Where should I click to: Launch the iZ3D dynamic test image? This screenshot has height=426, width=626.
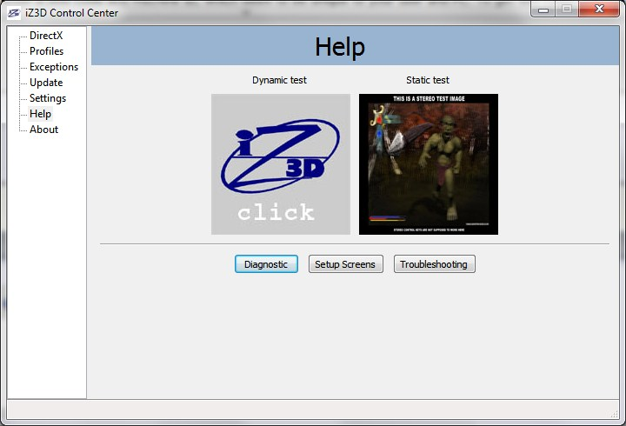coord(280,164)
